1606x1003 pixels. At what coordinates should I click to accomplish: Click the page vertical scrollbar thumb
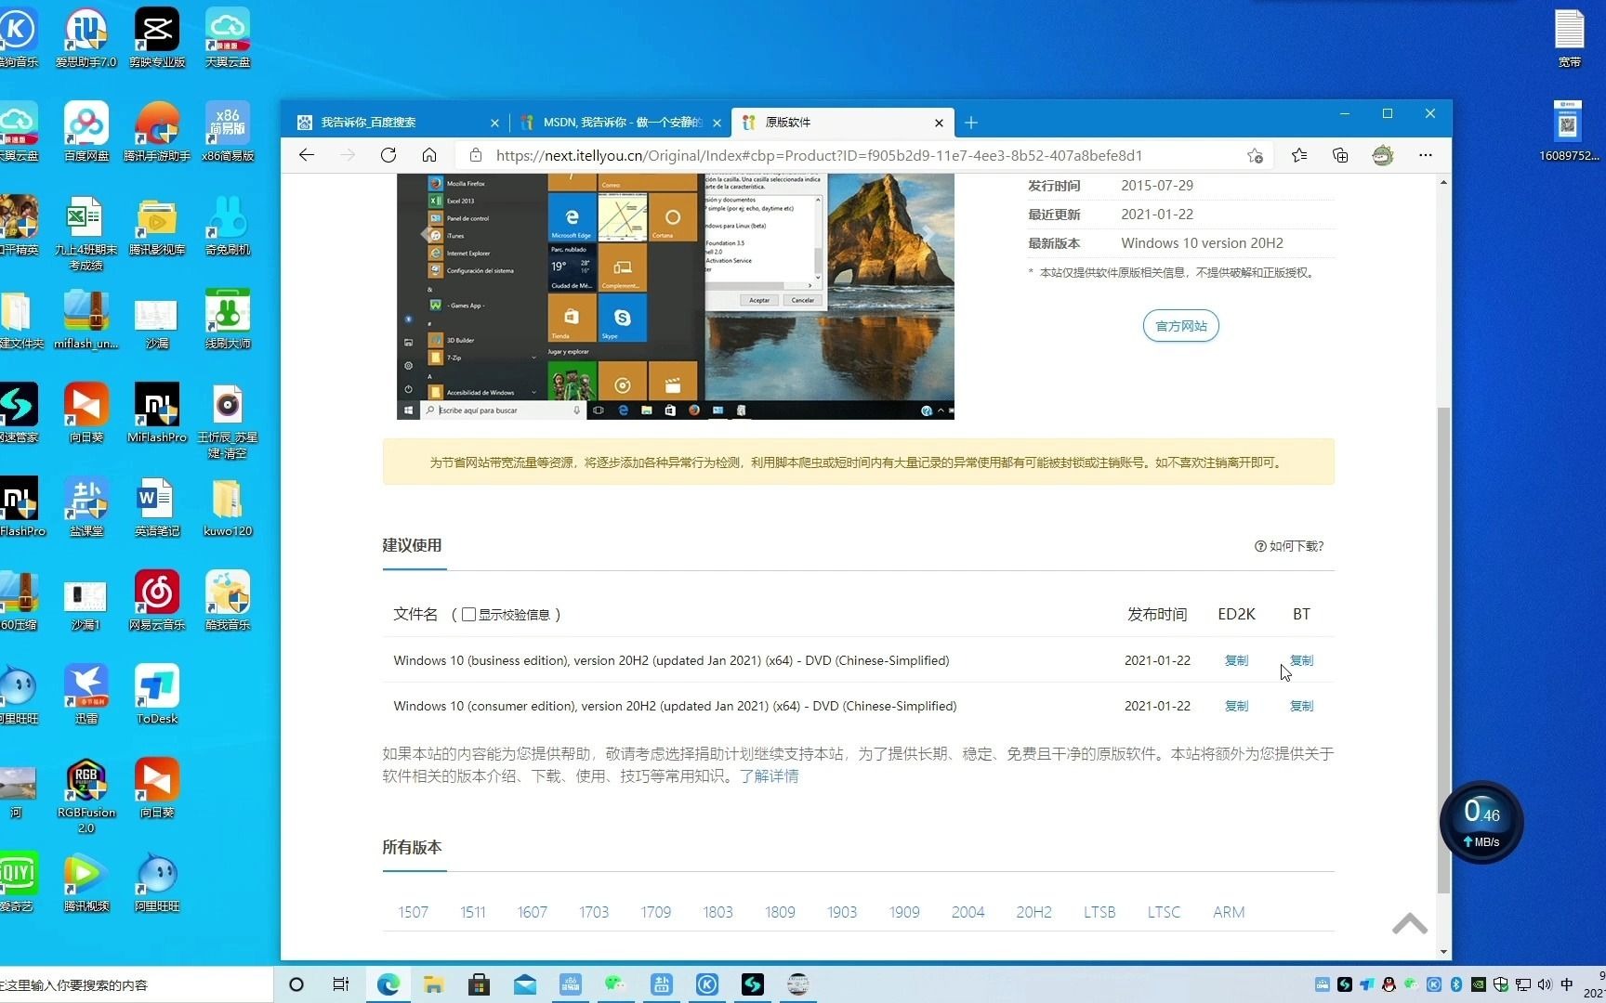point(1443,650)
